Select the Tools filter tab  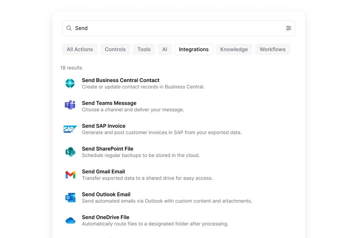(x=144, y=50)
